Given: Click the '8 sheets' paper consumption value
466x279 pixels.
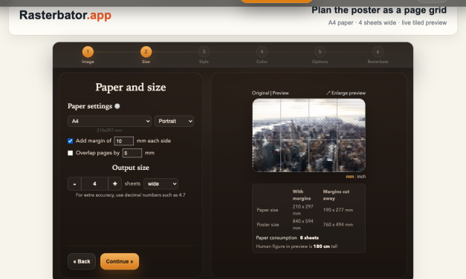Looking at the screenshot, I should (309, 237).
